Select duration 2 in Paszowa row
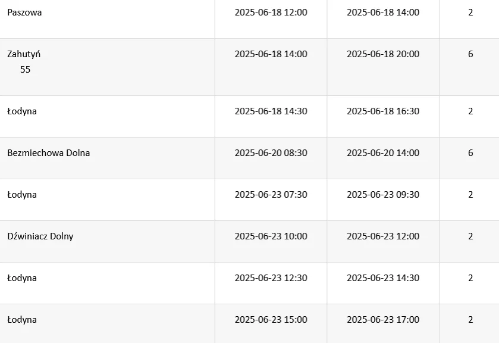Image resolution: width=499 pixels, height=343 pixels. pyautogui.click(x=470, y=13)
